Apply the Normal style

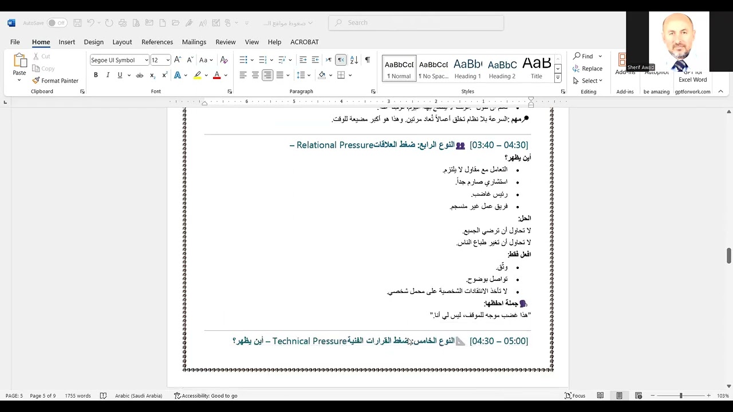(x=399, y=68)
